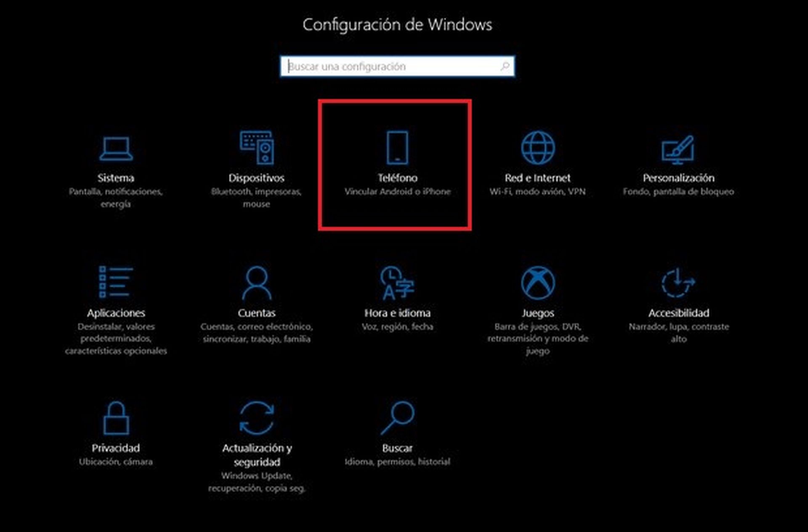Image resolution: width=808 pixels, height=532 pixels.
Task: Select the 'Juegos' category title
Action: tap(538, 313)
